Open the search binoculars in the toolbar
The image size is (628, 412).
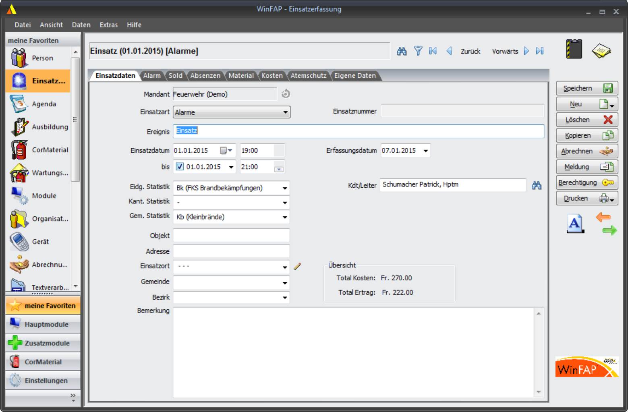tap(402, 51)
